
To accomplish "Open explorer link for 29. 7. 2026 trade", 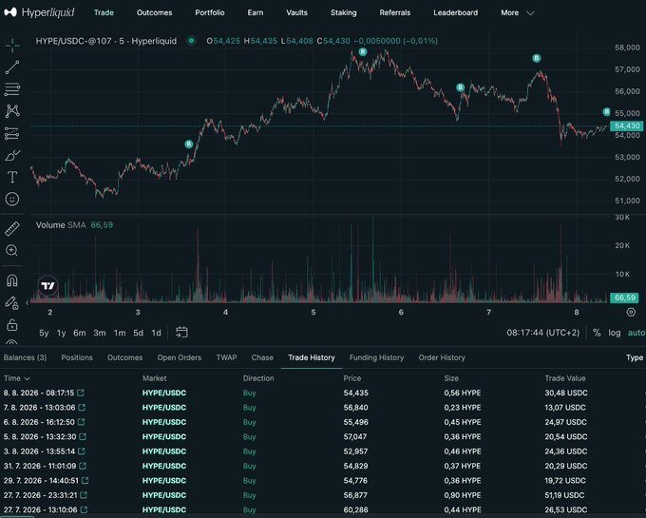I will [x=85, y=481].
